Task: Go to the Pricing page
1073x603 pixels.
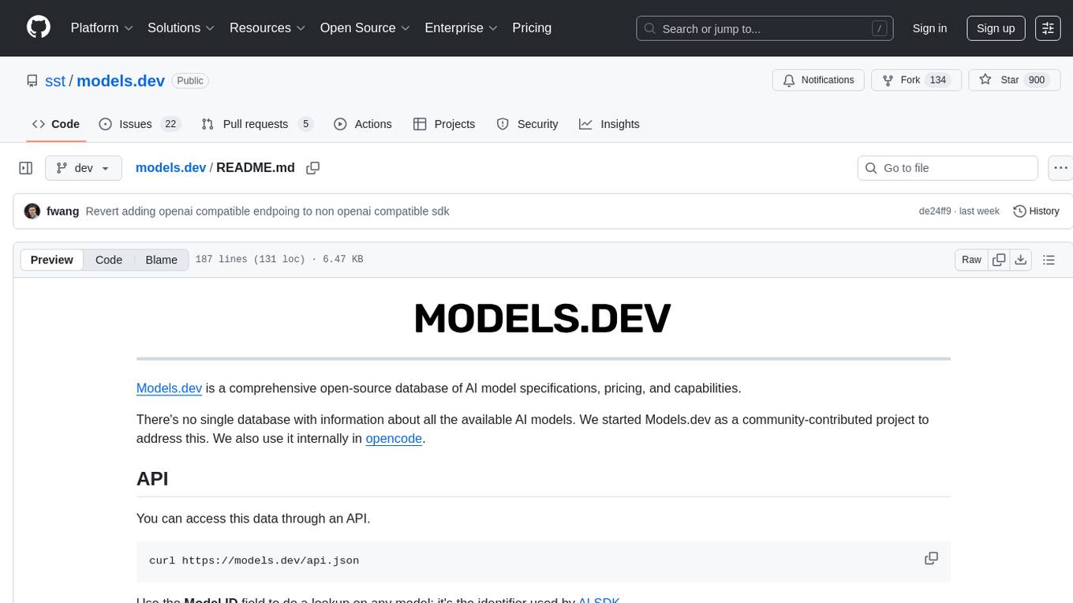Action: (532, 28)
